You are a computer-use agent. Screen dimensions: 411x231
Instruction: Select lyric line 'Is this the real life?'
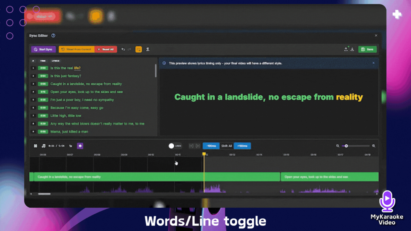[x=66, y=68]
